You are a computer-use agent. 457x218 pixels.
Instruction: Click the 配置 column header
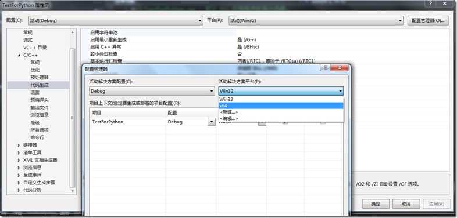tap(191, 112)
